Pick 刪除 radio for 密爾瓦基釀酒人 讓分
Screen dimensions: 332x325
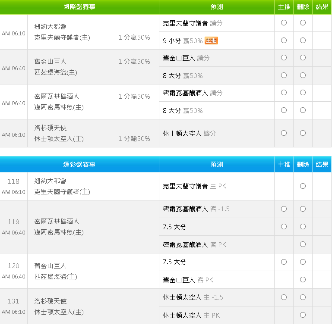303,92
